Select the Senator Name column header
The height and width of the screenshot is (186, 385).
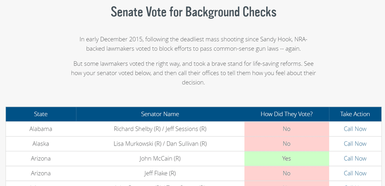click(160, 114)
